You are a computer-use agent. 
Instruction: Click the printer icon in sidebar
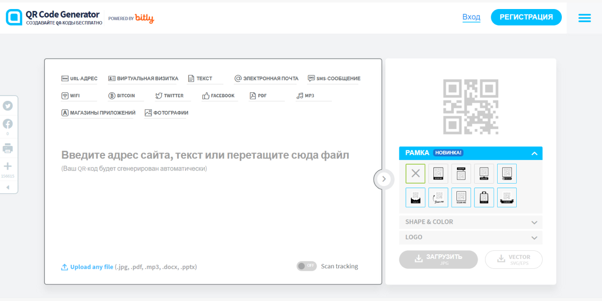(x=8, y=148)
